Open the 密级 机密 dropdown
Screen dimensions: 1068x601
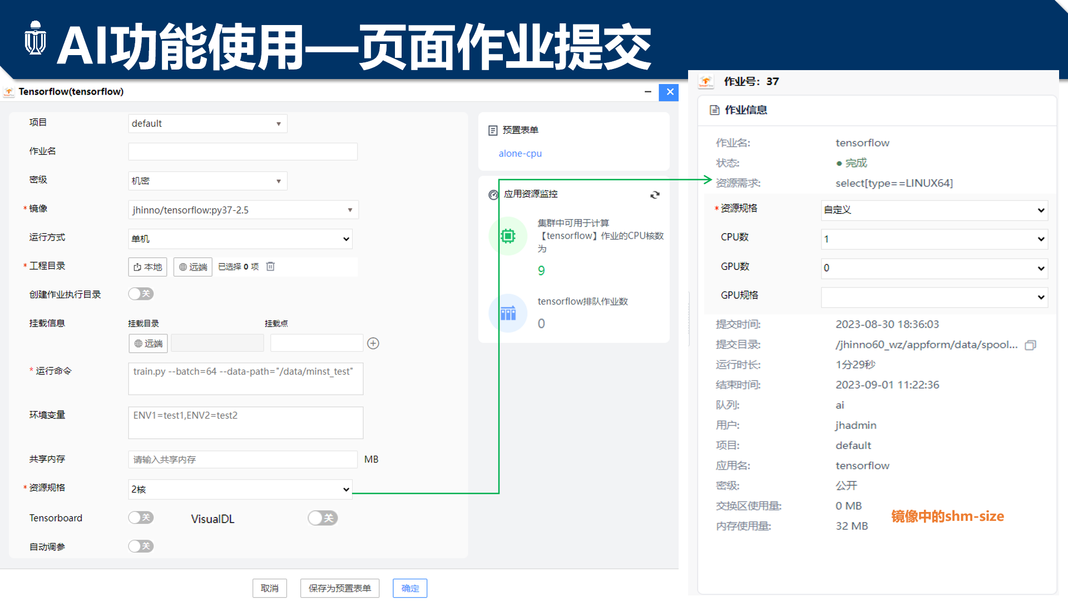(x=207, y=181)
